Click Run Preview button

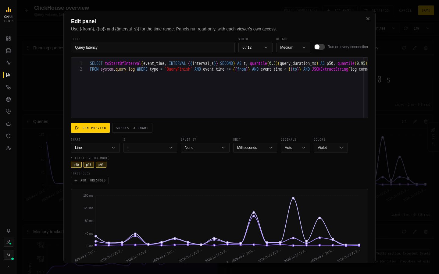pyautogui.click(x=91, y=128)
